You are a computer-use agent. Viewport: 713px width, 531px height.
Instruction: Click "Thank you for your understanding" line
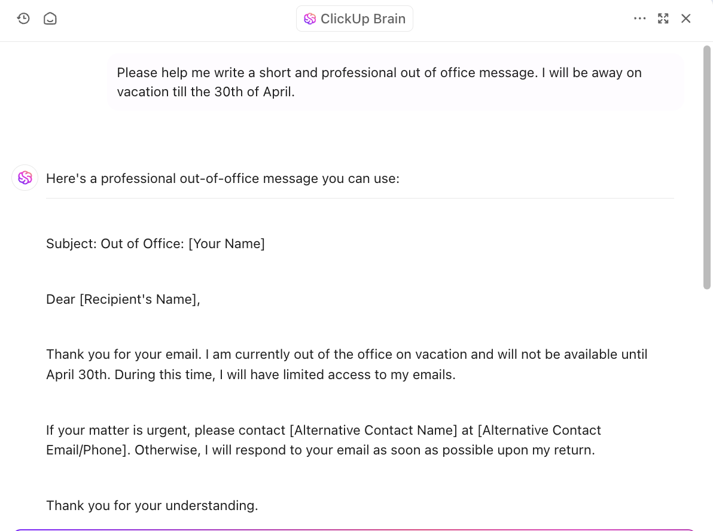click(152, 505)
